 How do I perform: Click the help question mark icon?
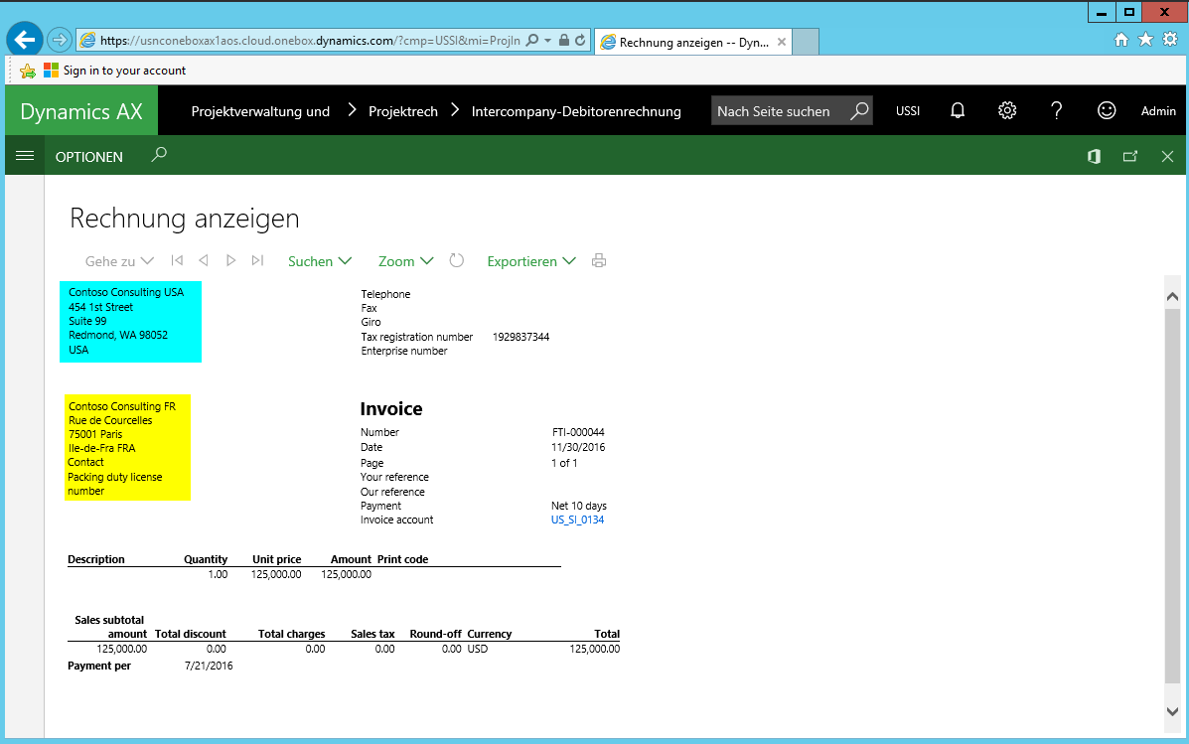(1057, 111)
